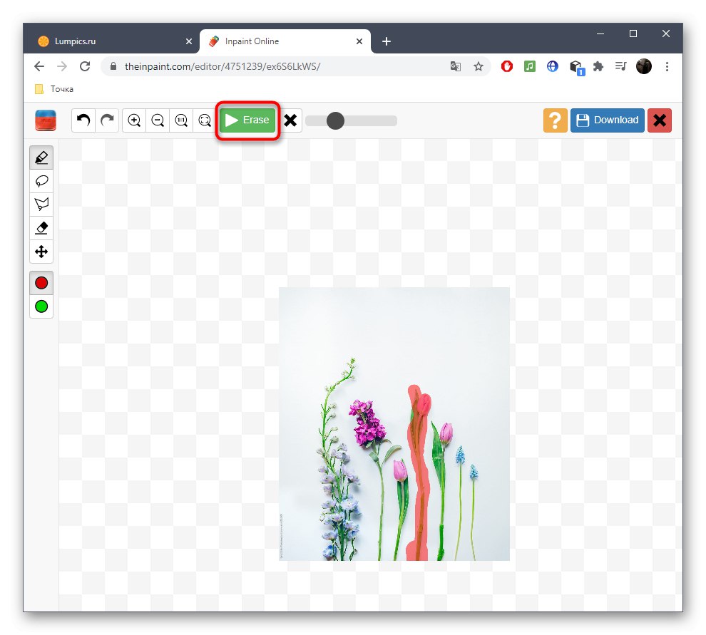Click the Redo arrow
The height and width of the screenshot is (635, 706).
coord(107,120)
